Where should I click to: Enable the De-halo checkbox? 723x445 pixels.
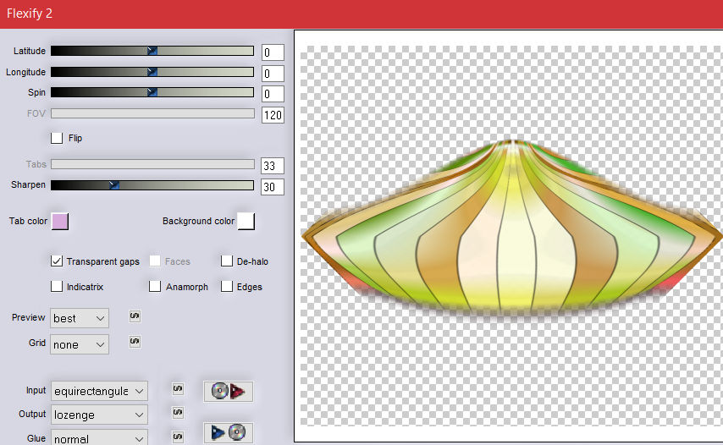point(227,261)
